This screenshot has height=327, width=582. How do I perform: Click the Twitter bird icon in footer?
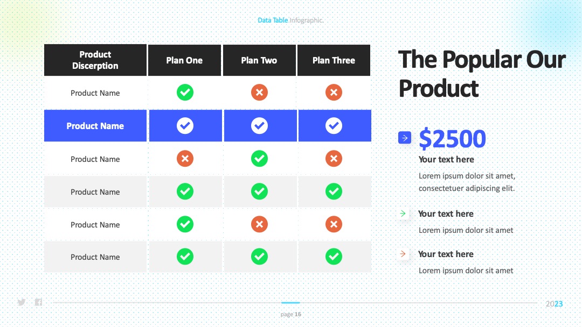pos(22,302)
